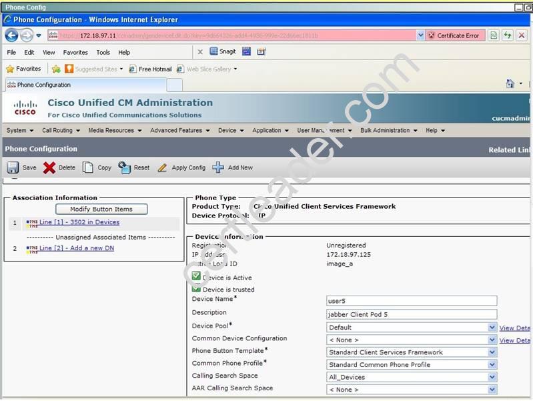Screen dimensions: 533x401
Task: Open Line [2] - Add a new DN
Action: pyautogui.click(x=77, y=248)
